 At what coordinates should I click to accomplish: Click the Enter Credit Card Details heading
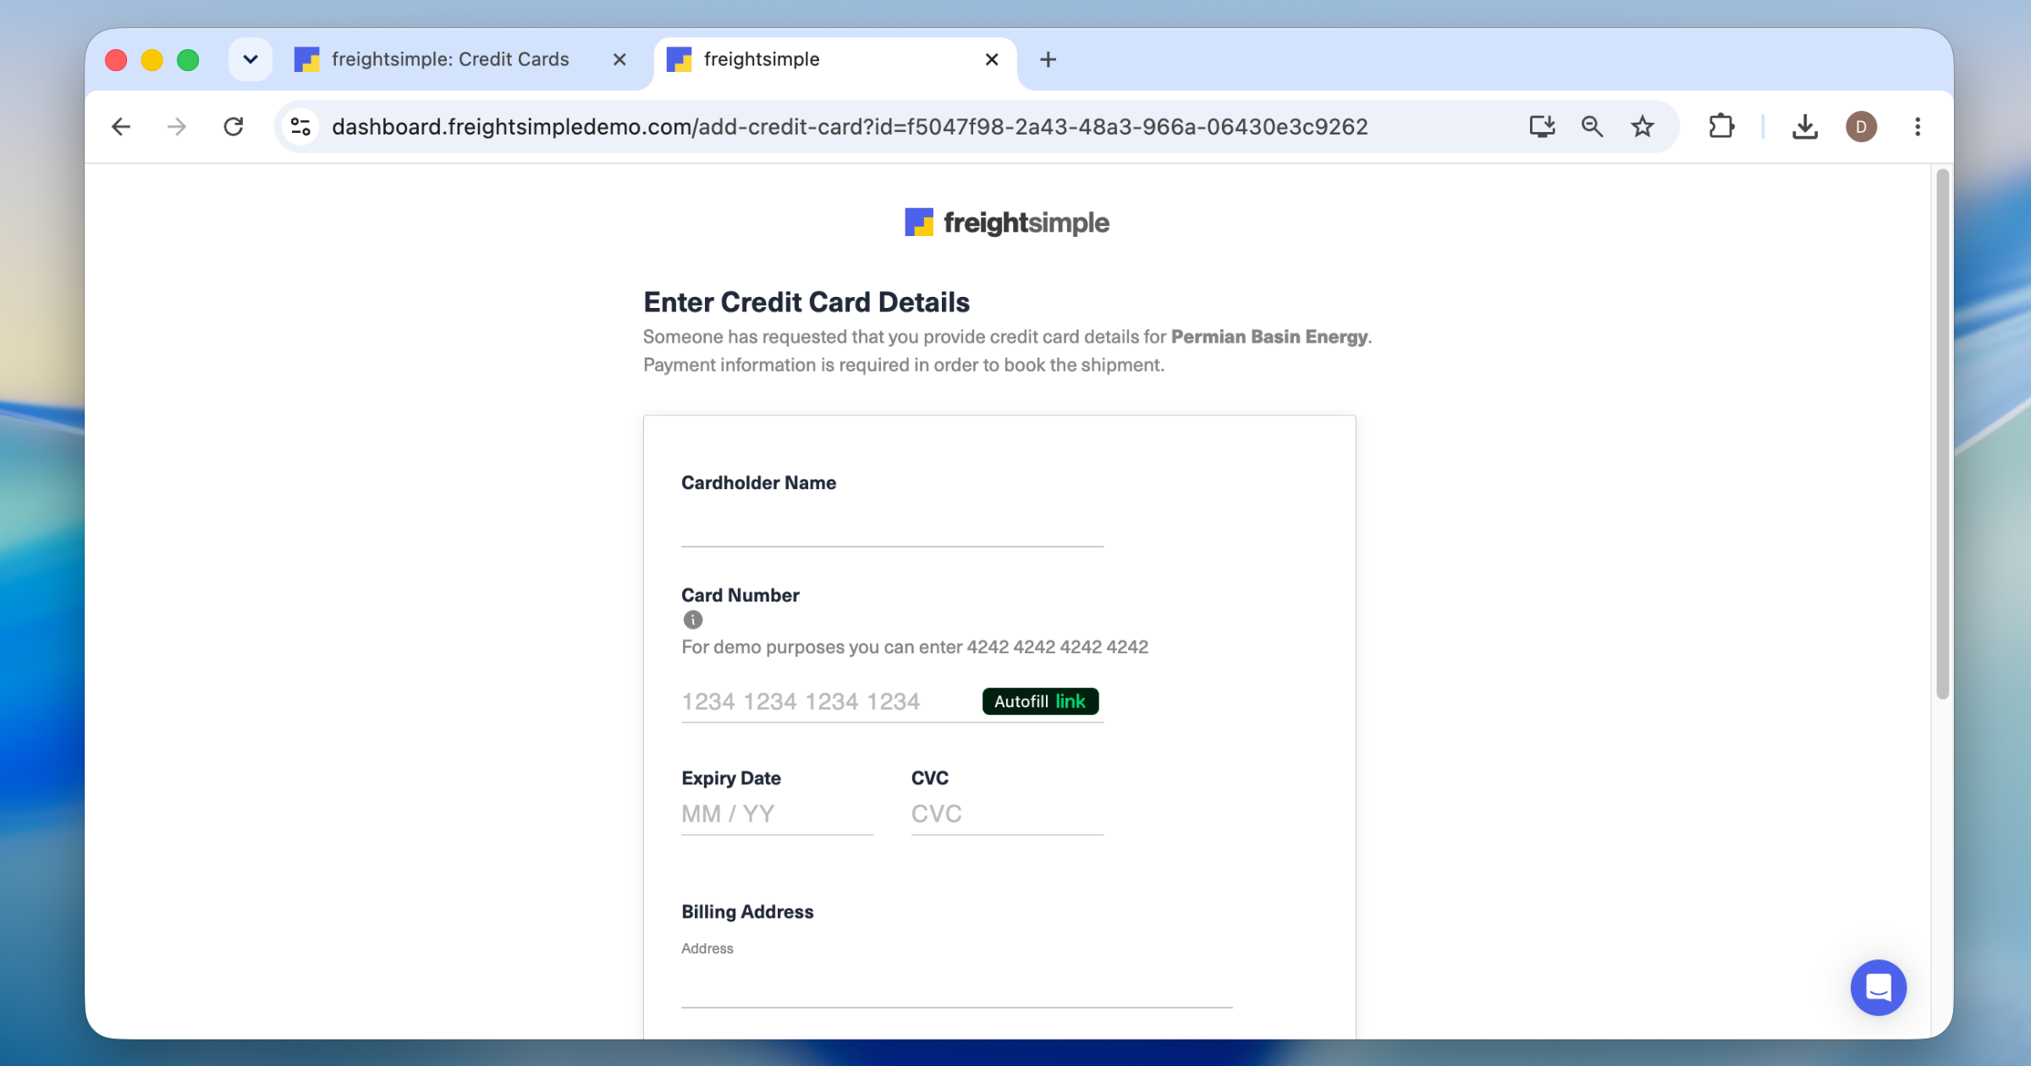[806, 302]
